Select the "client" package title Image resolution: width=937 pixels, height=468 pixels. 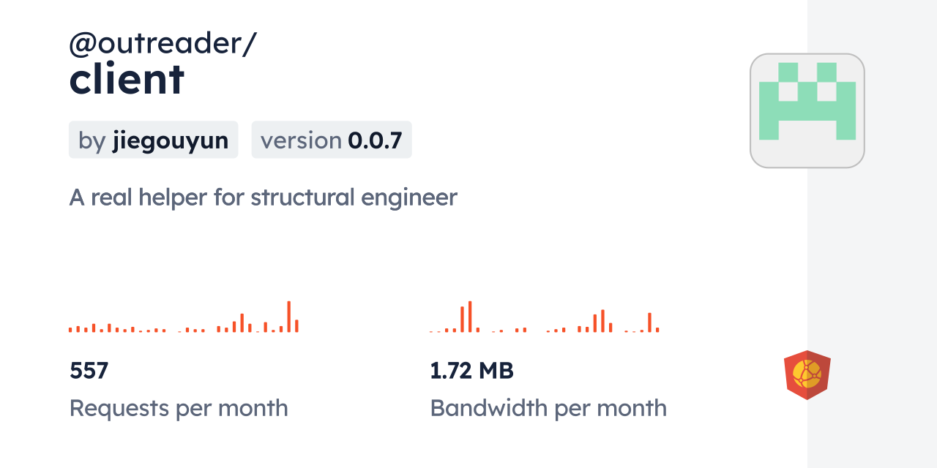point(127,79)
